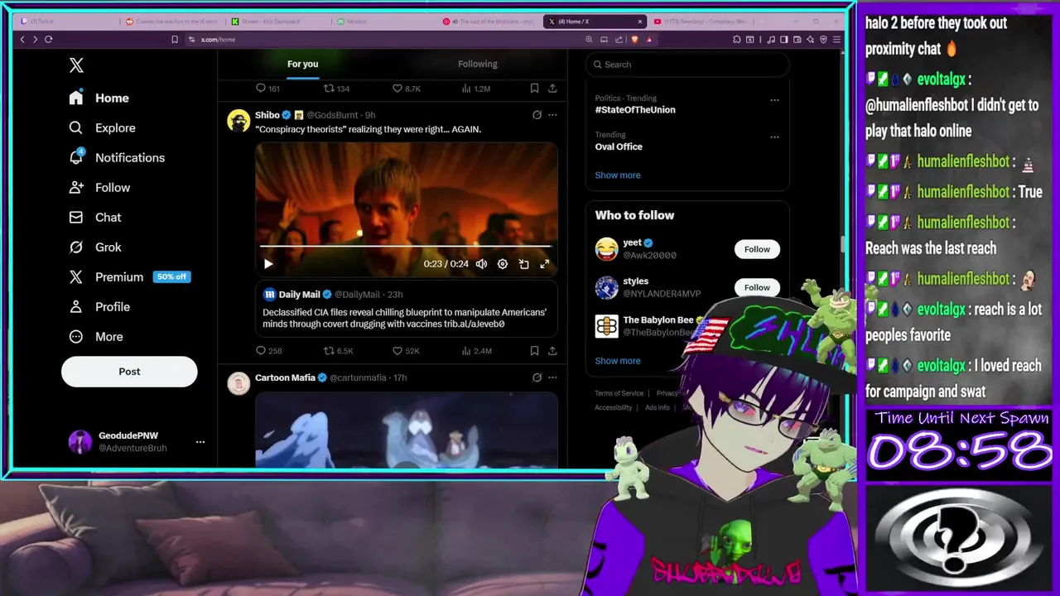1060x596 pixels.
Task: Open three-dot menu on Shibo's post
Action: (x=552, y=115)
